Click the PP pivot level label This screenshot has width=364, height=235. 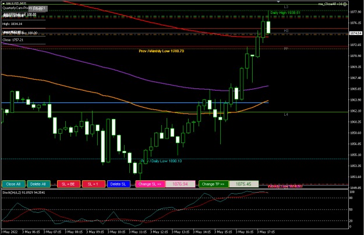point(286,49)
